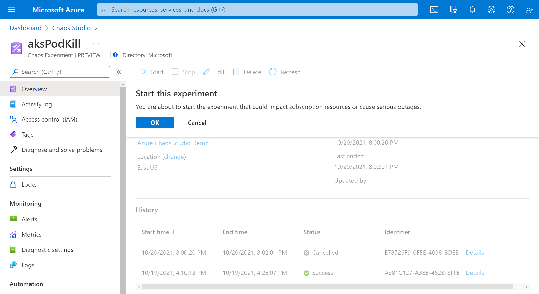539x294 pixels.
Task: Click the Alerts monitoring icon
Action: pyautogui.click(x=13, y=219)
